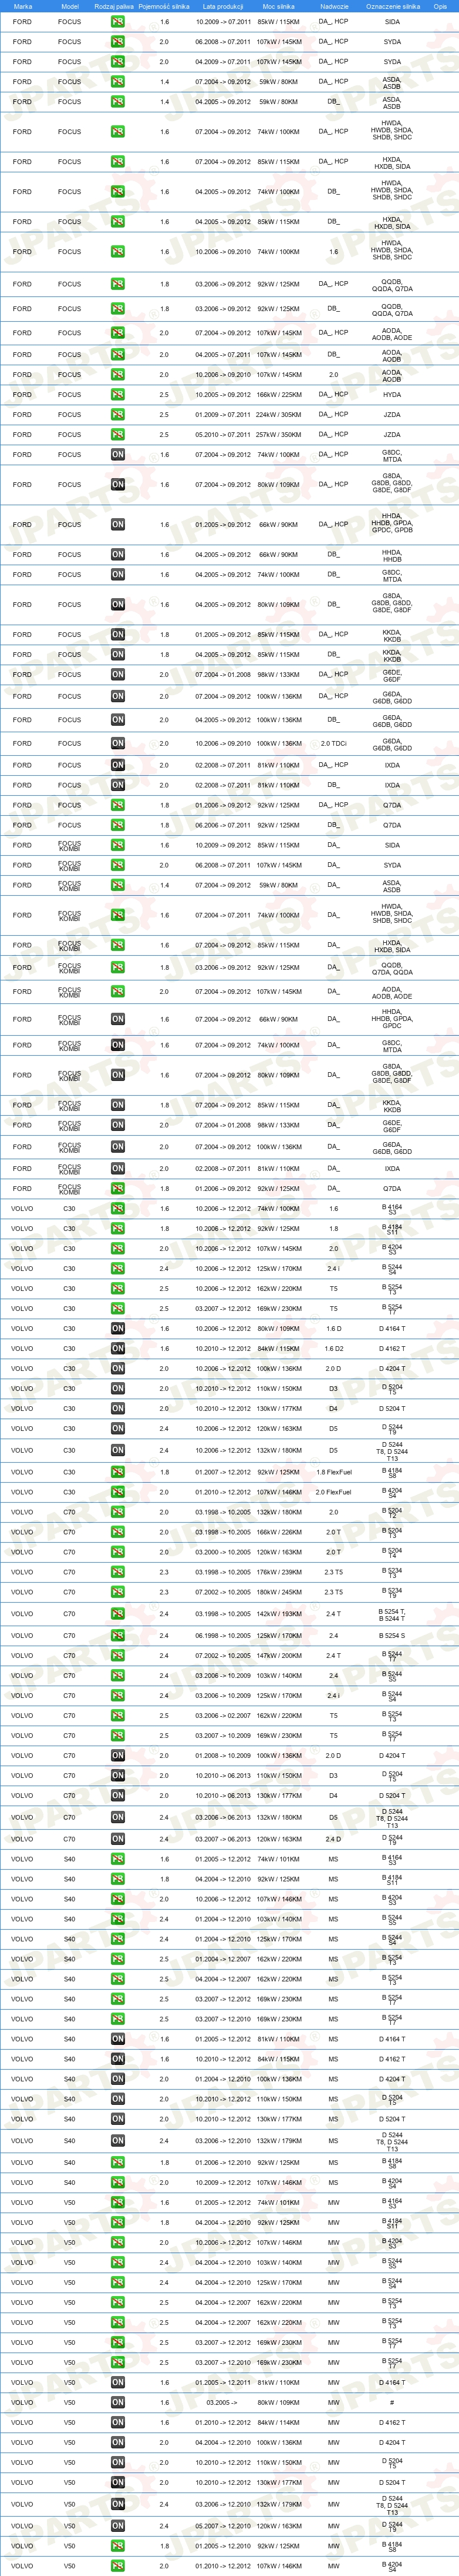Image resolution: width=459 pixels, height=2576 pixels.
Task: Click the Model column header
Action: point(70,6)
